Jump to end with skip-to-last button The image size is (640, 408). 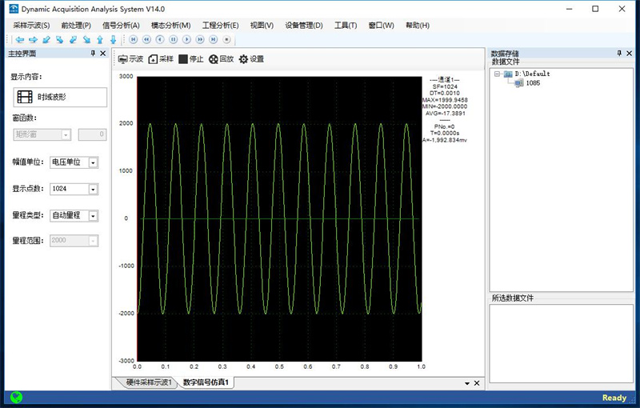click(214, 39)
